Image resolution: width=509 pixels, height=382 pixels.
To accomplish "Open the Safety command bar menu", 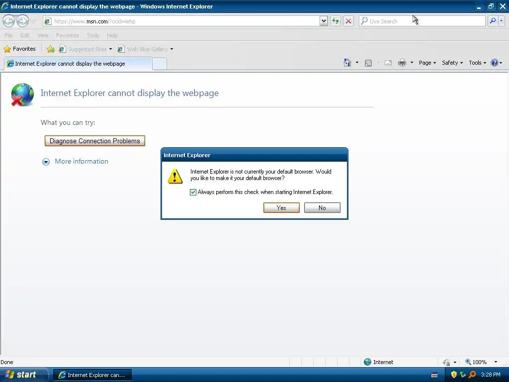I will pos(452,63).
